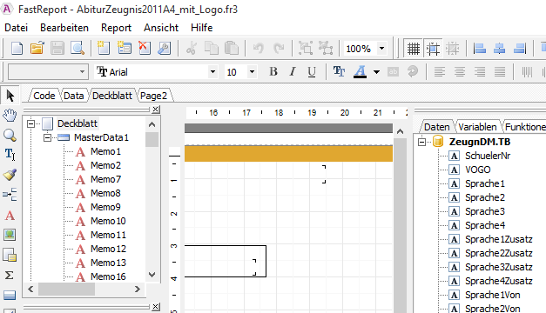
Task: Toggle show grid
Action: (x=414, y=49)
